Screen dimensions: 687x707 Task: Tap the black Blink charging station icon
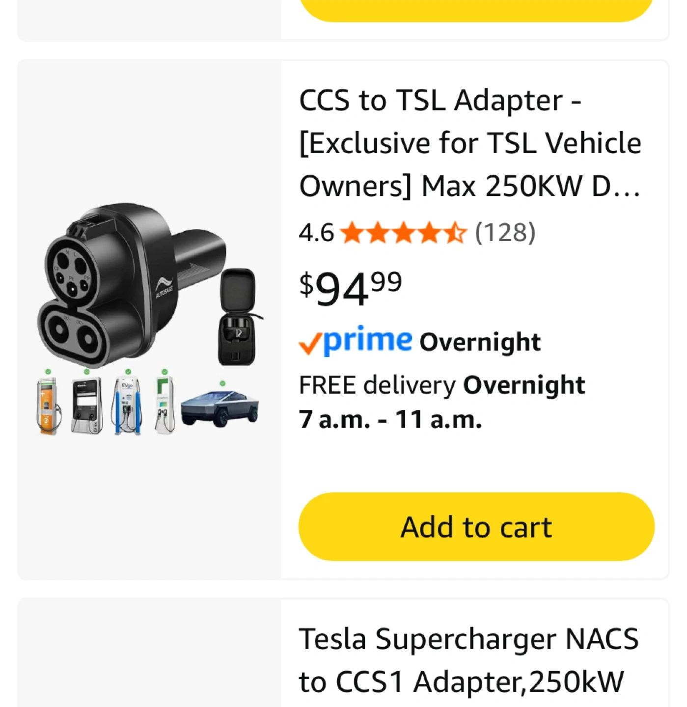pyautogui.click(x=87, y=406)
